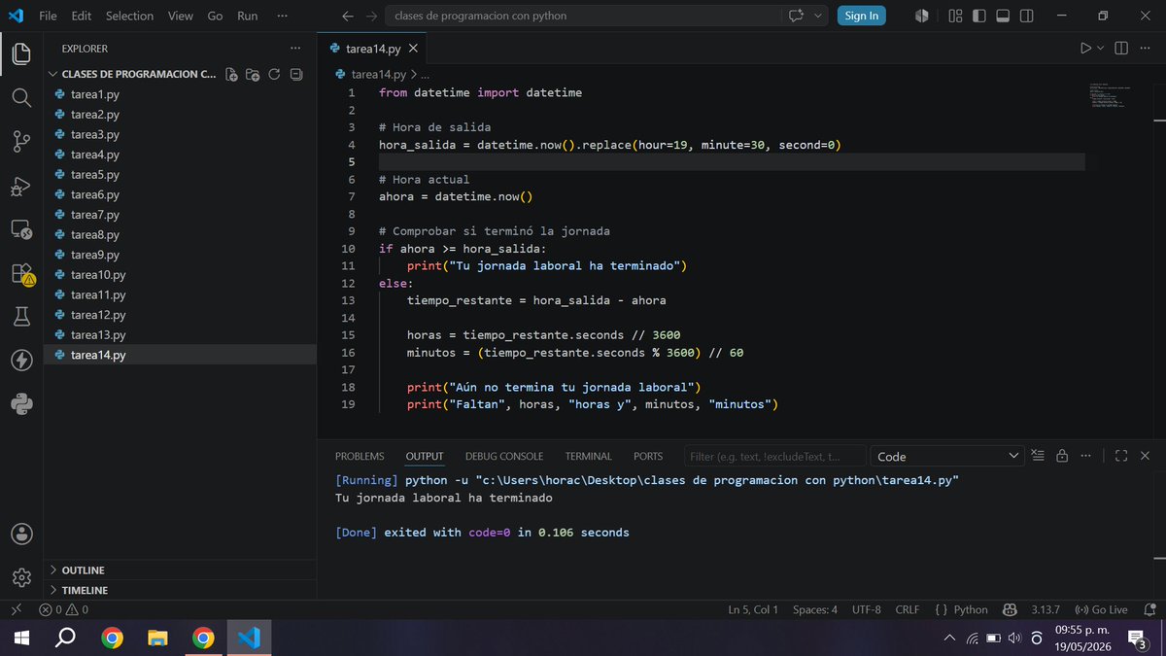Image resolution: width=1166 pixels, height=656 pixels.
Task: Click the Copilot status bar icon
Action: (x=1010, y=609)
